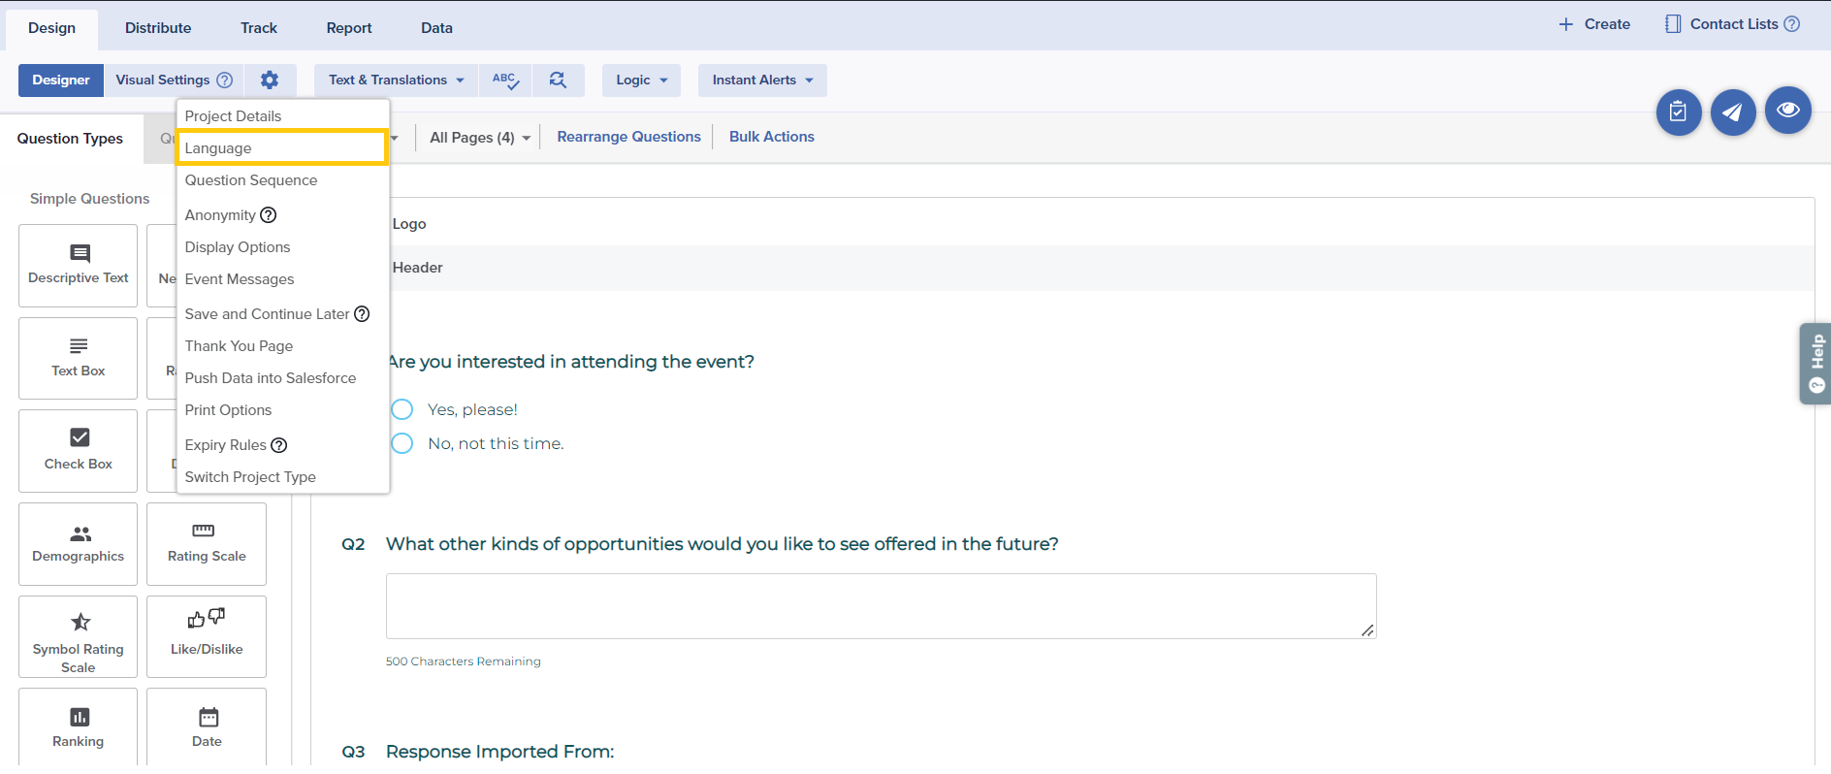Switch to the Distribute tab
The image size is (1831, 774).
[x=158, y=28]
